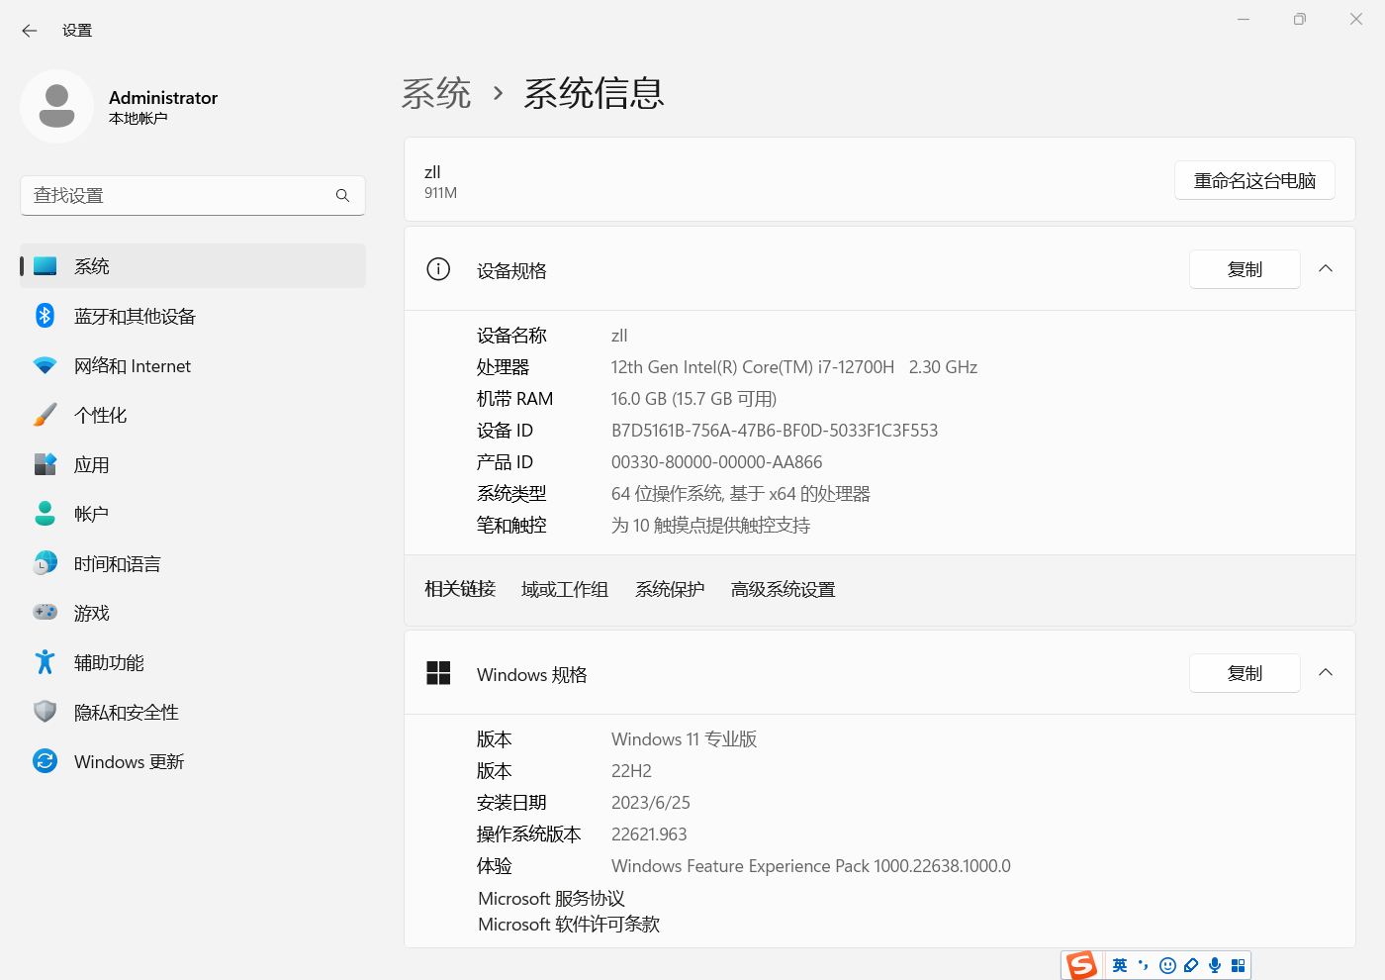
Task: Collapse the 设备规格 section
Action: (1326, 269)
